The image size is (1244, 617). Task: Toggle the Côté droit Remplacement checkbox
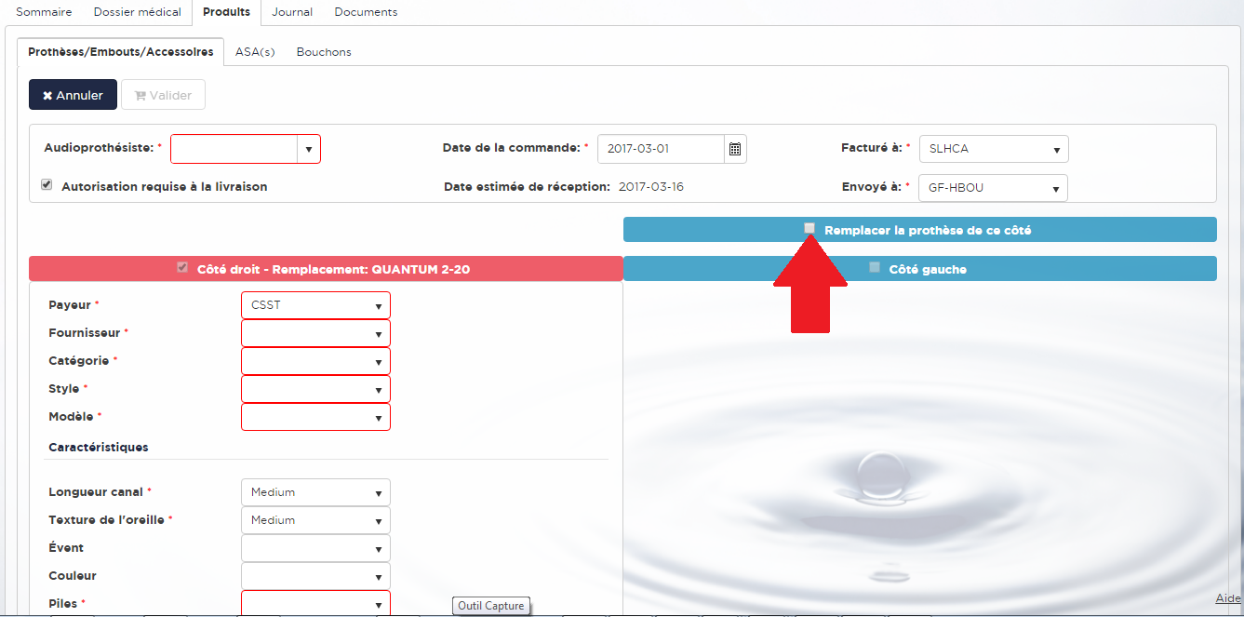182,268
